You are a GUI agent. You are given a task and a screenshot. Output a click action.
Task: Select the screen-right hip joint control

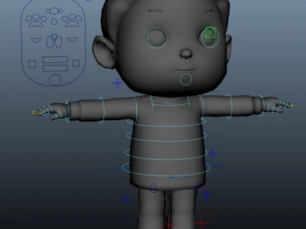pos(198,186)
